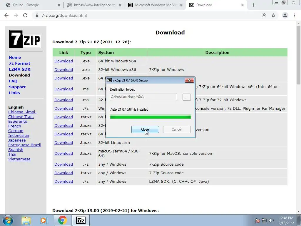The image size is (301, 226).
Task: Download the 64-bit Windows x64 .exe
Action: pos(63,61)
